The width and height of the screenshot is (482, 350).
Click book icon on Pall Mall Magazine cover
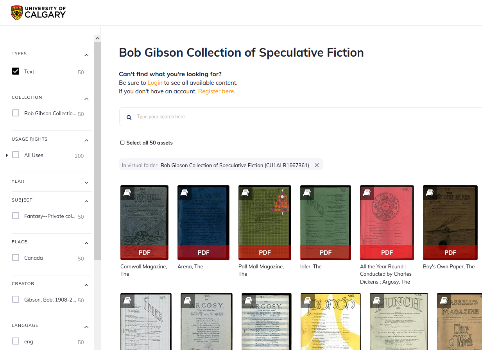point(245,193)
